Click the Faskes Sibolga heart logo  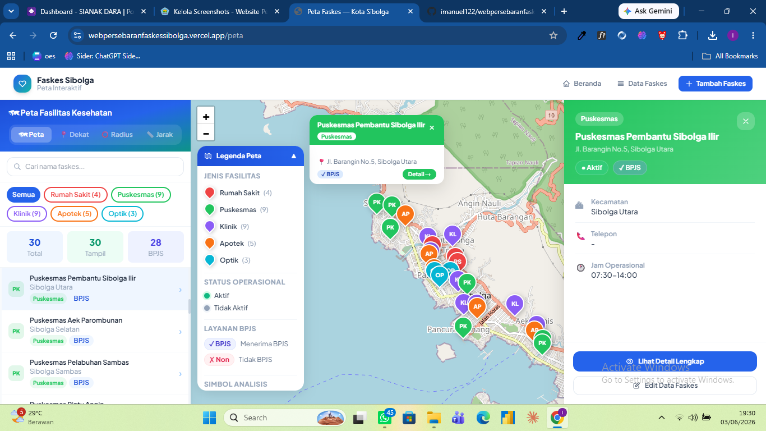pyautogui.click(x=22, y=84)
